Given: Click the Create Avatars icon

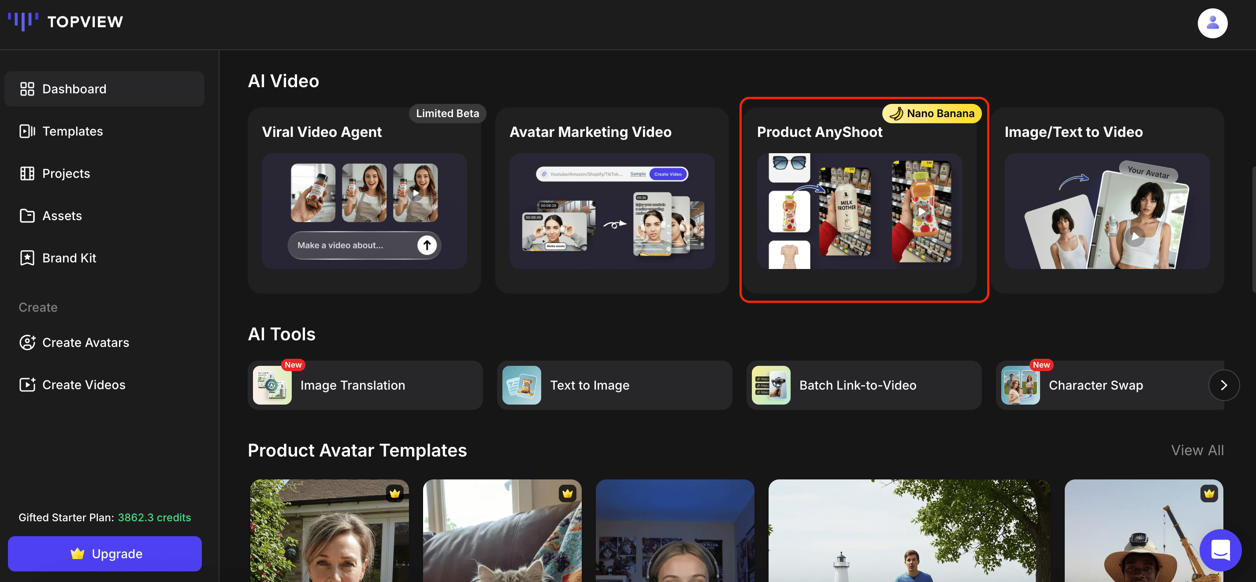Looking at the screenshot, I should pos(27,343).
